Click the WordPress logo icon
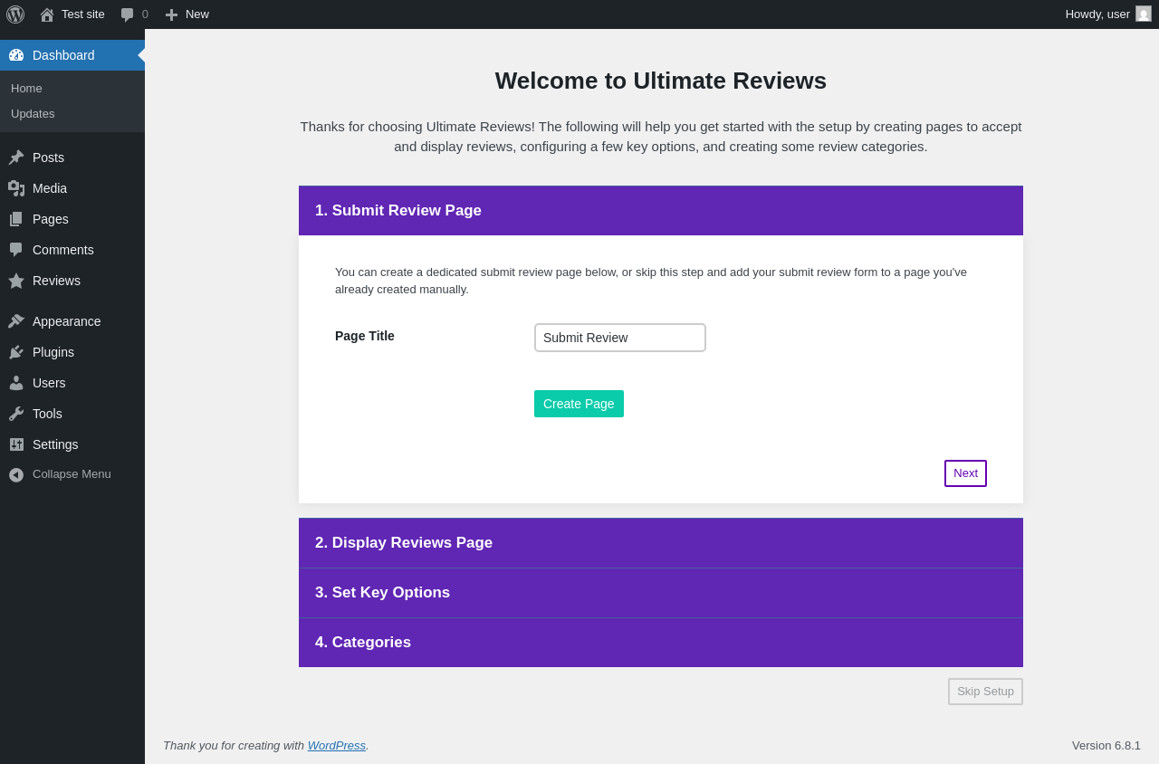 (x=15, y=14)
